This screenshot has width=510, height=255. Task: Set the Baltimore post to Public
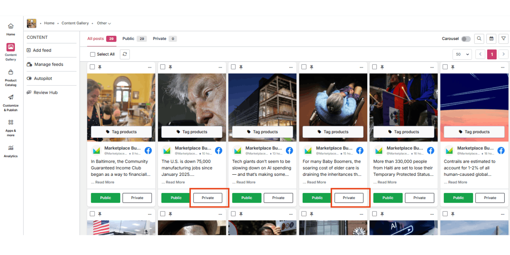pos(106,198)
